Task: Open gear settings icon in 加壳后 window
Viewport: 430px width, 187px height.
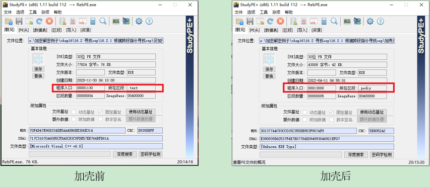Action: tap(370, 21)
